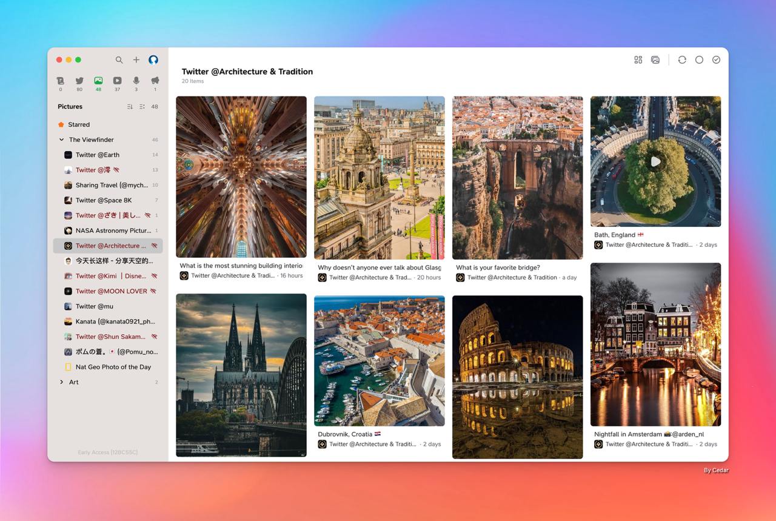Viewport: 776px width, 521px height.
Task: Click error indicator on Twitter @Shun Sakam row
Action: pos(154,337)
